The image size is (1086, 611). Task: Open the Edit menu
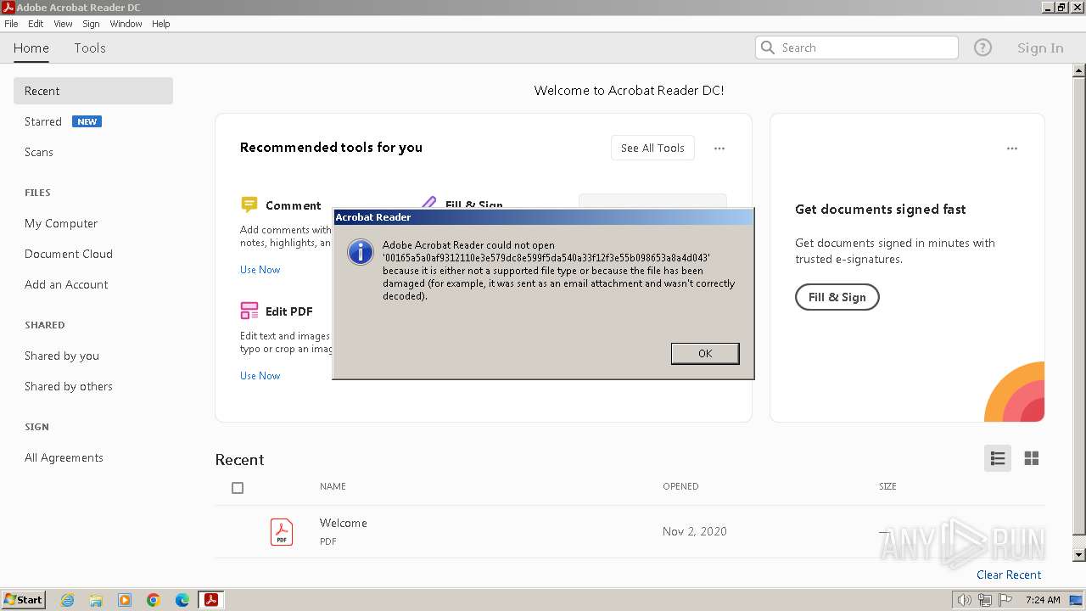tap(36, 24)
